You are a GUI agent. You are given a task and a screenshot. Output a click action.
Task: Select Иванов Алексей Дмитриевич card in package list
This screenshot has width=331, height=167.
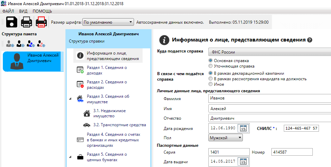33,61
